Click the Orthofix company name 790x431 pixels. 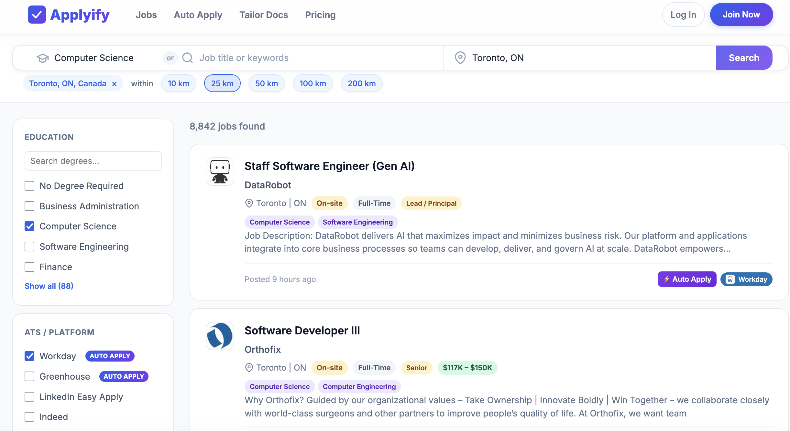coord(263,350)
